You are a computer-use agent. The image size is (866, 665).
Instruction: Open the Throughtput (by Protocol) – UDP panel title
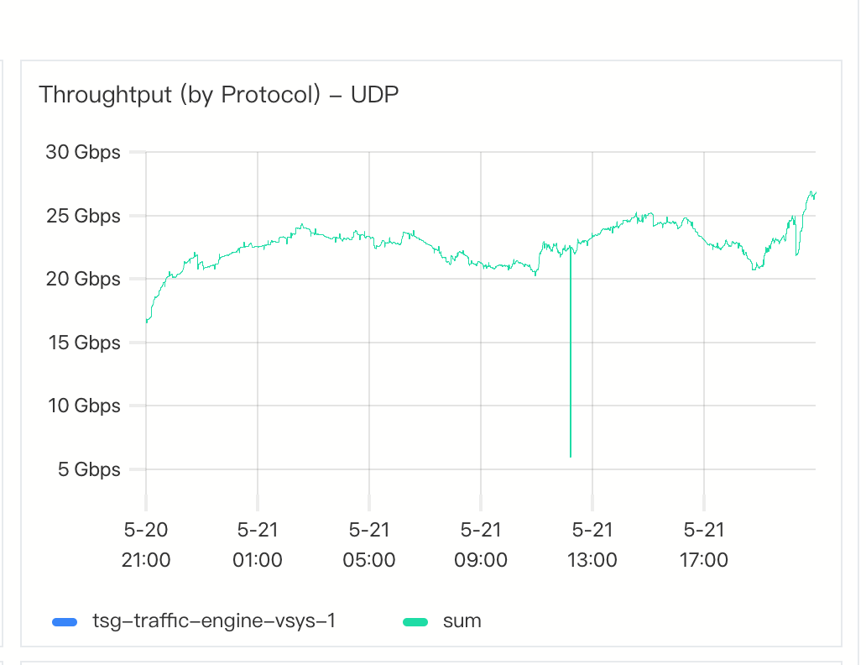(218, 95)
